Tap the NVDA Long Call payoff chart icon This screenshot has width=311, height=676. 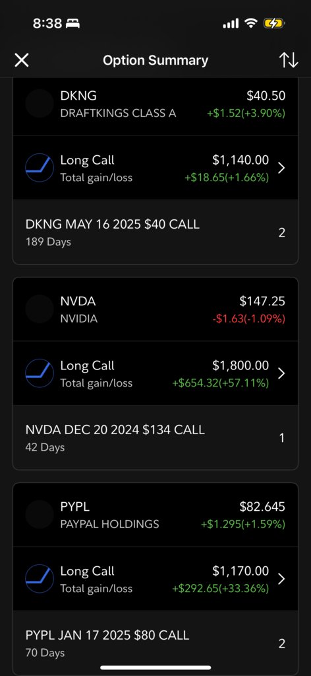40,373
